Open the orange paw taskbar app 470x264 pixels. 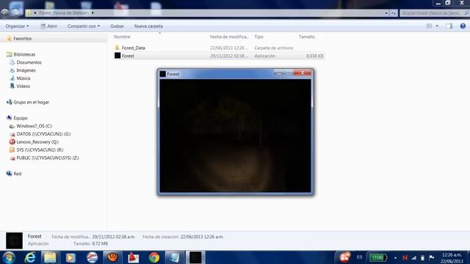(112, 257)
